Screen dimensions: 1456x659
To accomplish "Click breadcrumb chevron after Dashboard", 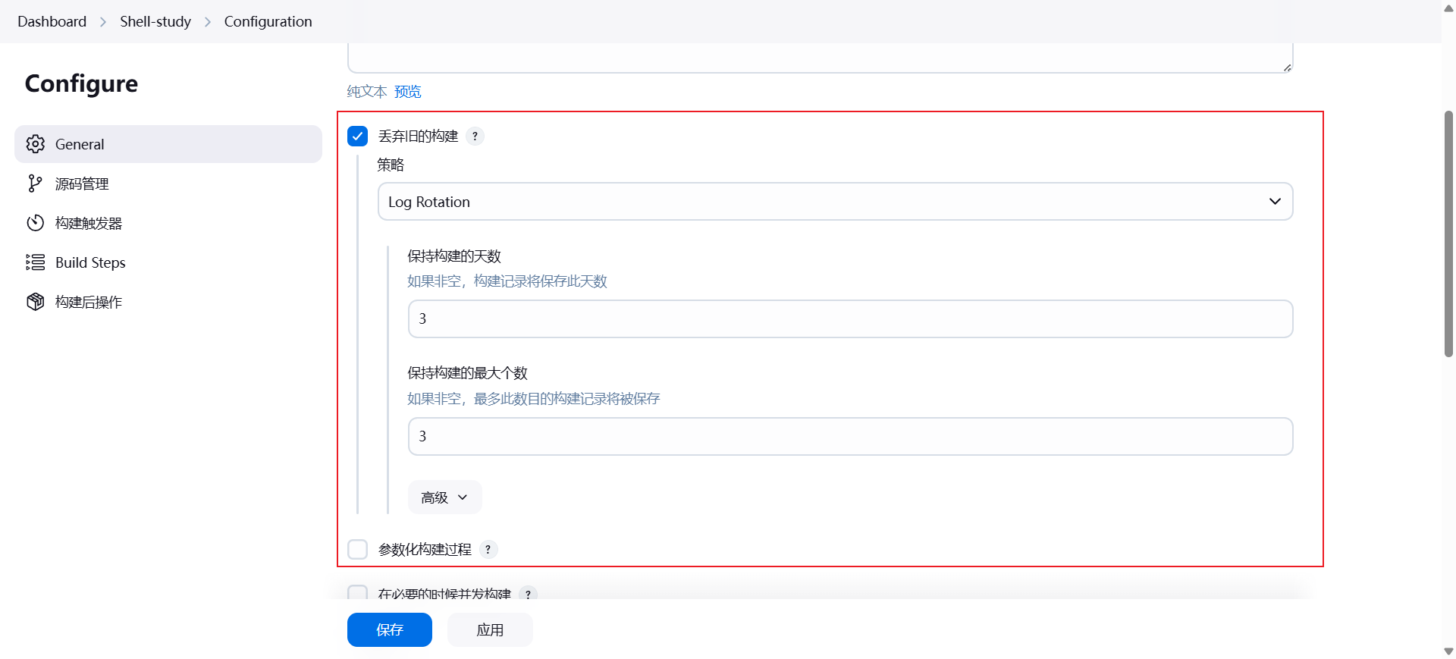I will pyautogui.click(x=103, y=22).
